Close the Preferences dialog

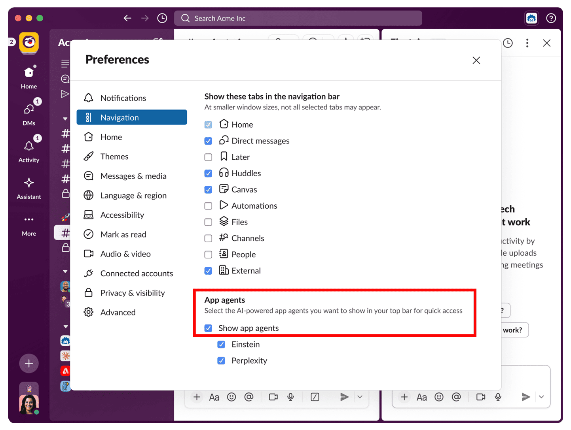click(476, 60)
